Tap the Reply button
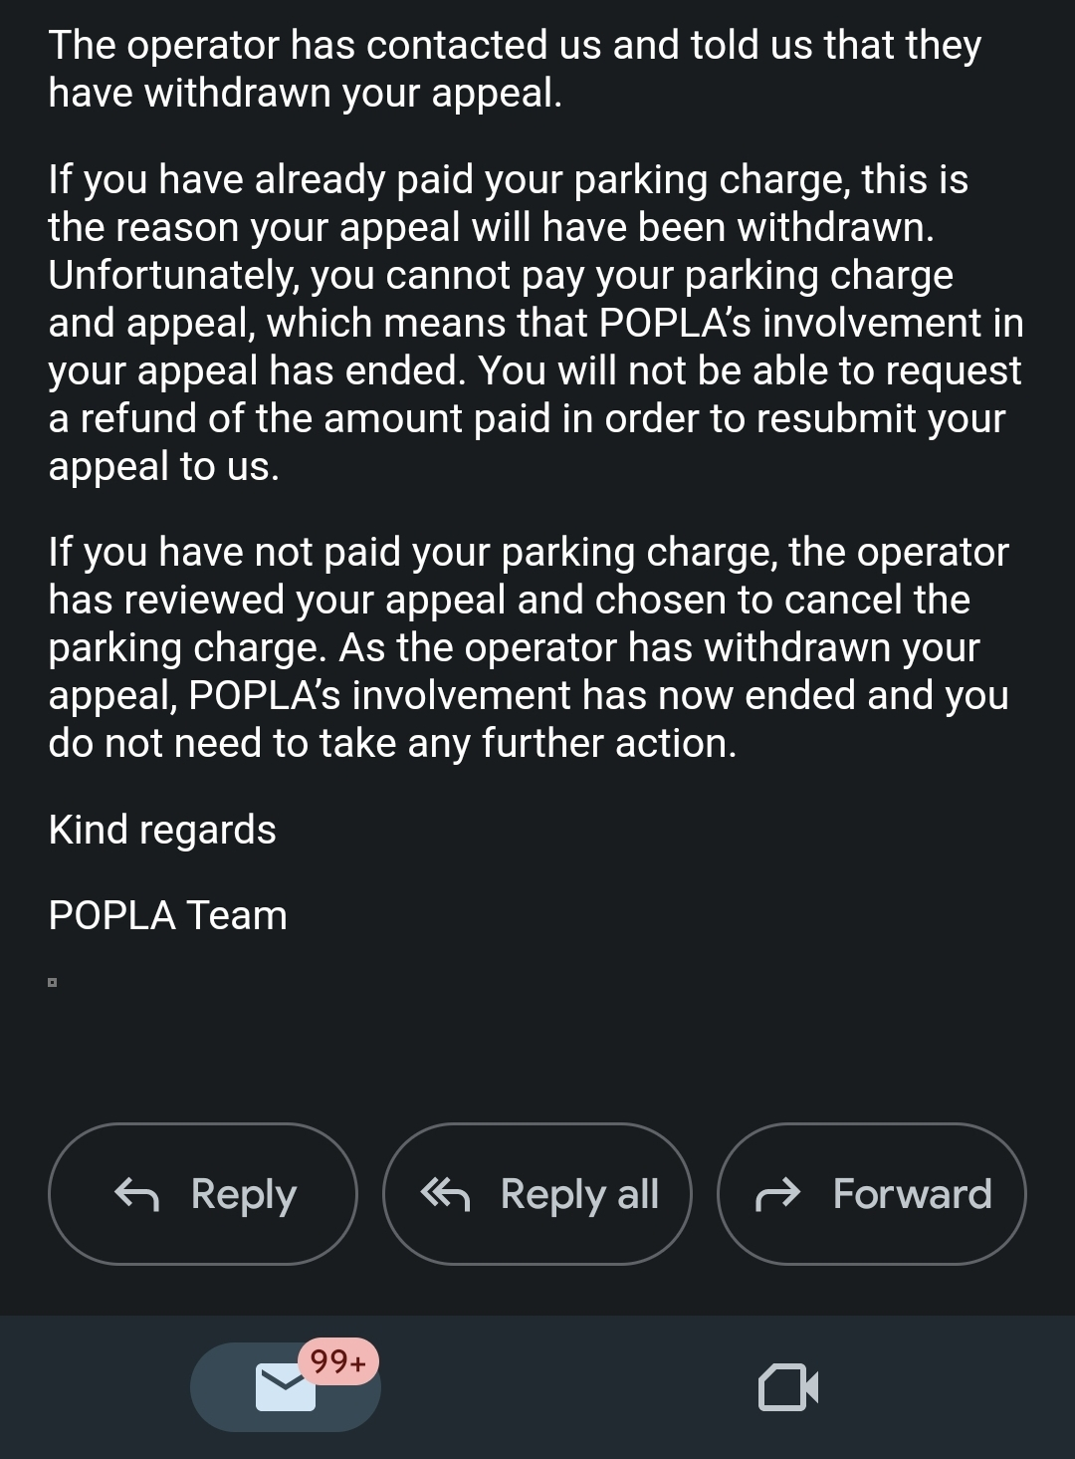The height and width of the screenshot is (1459, 1075). click(x=203, y=1193)
